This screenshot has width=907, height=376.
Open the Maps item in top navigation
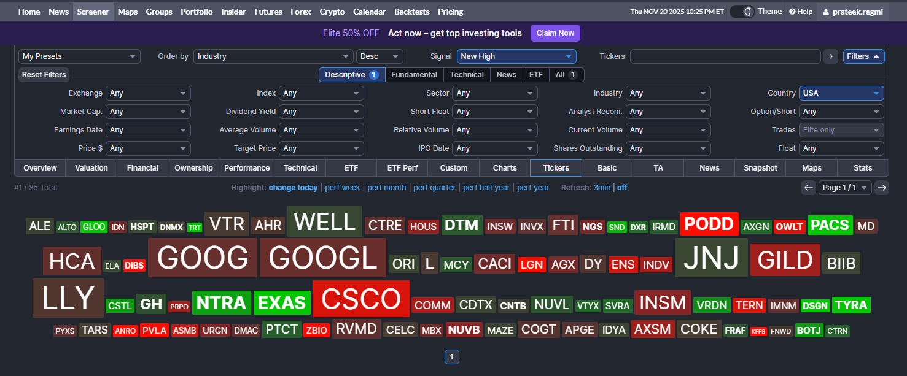coord(128,12)
